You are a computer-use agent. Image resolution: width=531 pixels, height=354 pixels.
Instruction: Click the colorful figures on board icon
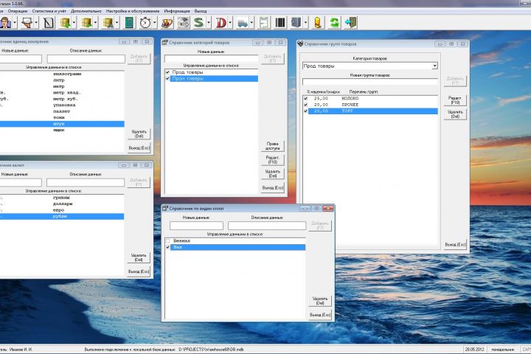click(167, 23)
